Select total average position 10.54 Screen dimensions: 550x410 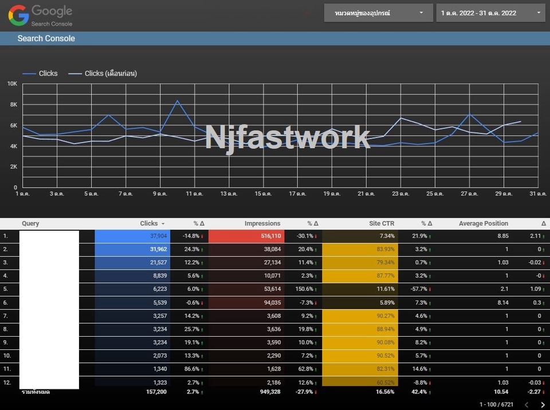[501, 392]
